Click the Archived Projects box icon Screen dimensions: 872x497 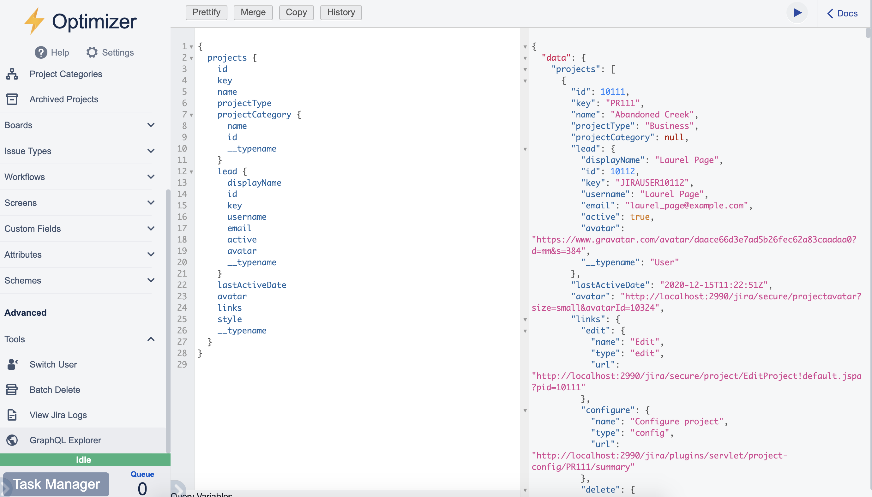pos(12,99)
